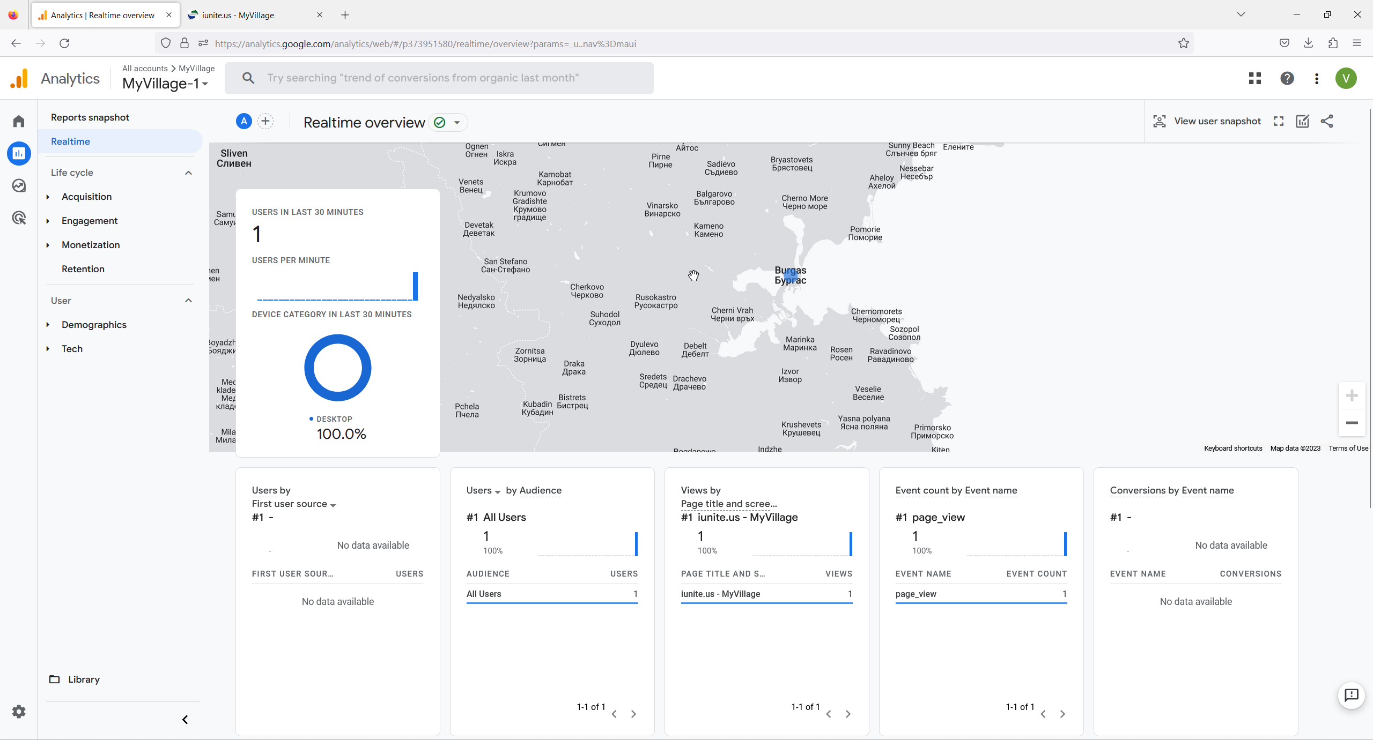Zoom in on the map
This screenshot has width=1373, height=740.
coord(1352,396)
